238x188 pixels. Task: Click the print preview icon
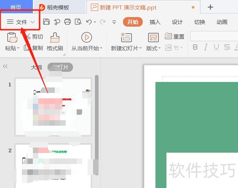(x=78, y=22)
